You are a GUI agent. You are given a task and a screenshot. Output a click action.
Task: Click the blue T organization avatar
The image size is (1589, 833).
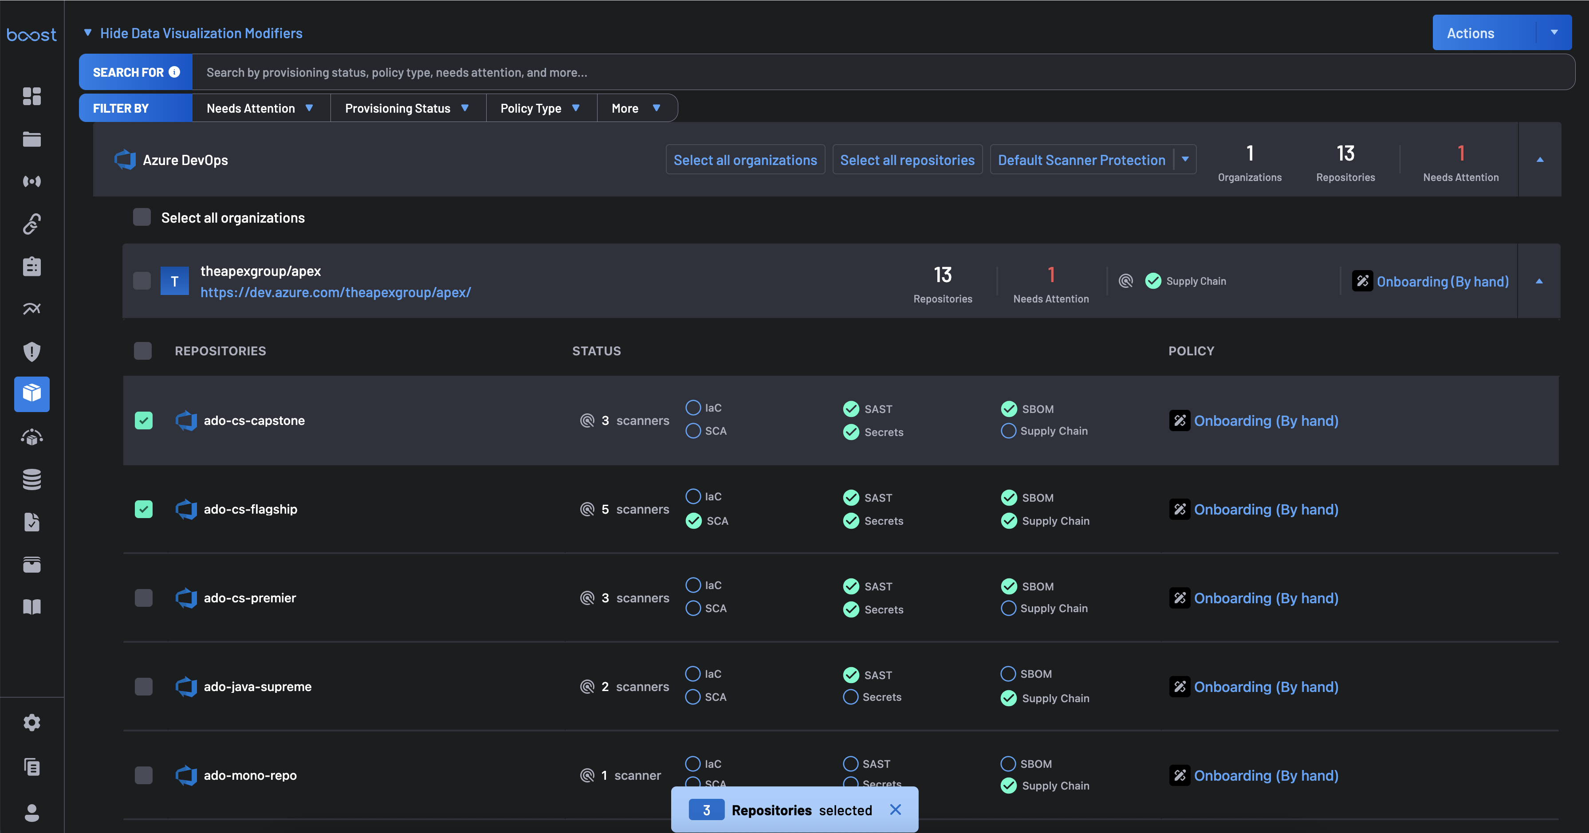click(175, 281)
